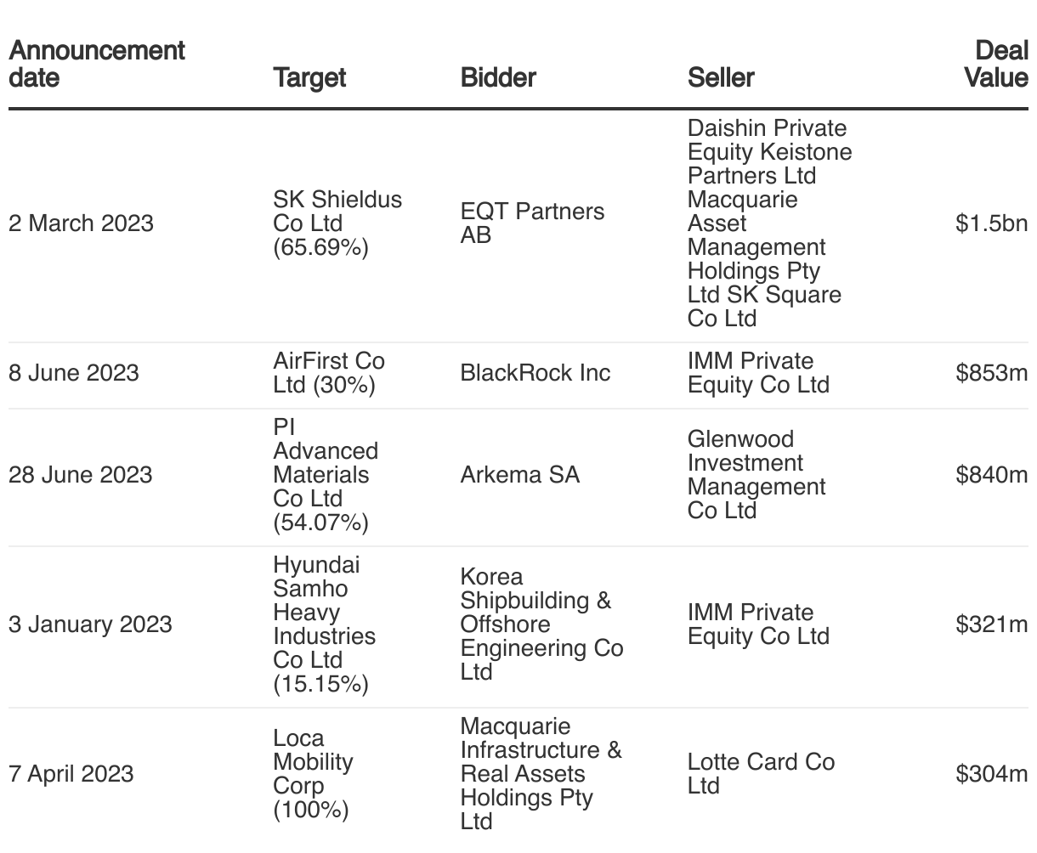
Task: Select AirFirst Co Ltd (30%) cell
Action: point(329,373)
